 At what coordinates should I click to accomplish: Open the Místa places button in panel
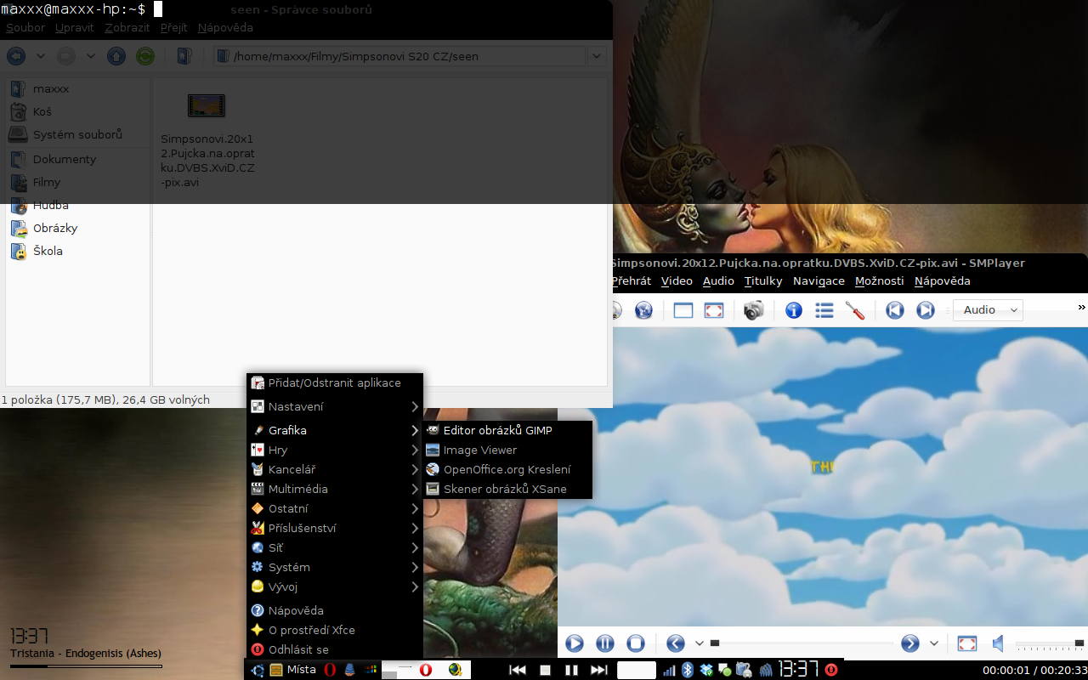pyautogui.click(x=293, y=670)
